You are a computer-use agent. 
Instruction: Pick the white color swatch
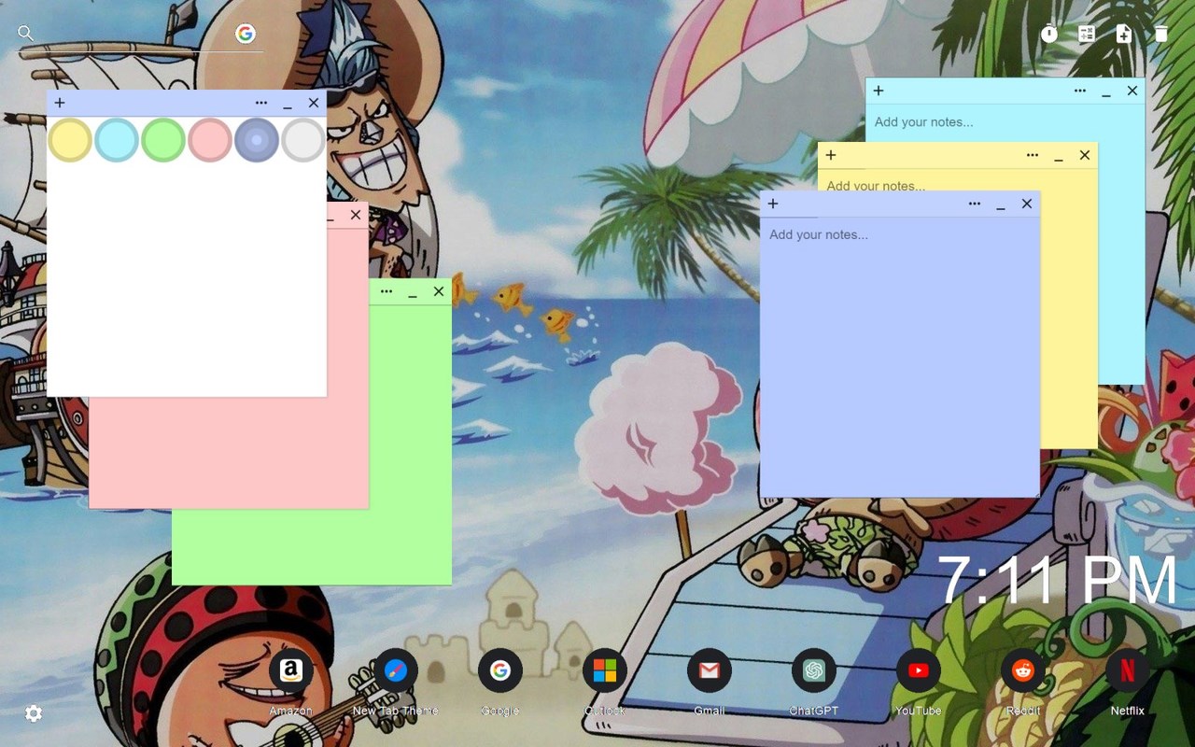pos(303,140)
